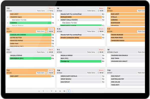Screen dimensions: 150x99
Task: Click the clock icon beside time 02:33
Action: click(48, 73)
